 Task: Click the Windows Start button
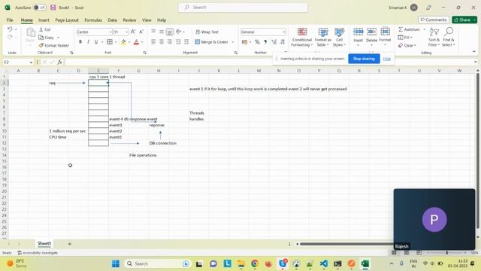[116, 263]
